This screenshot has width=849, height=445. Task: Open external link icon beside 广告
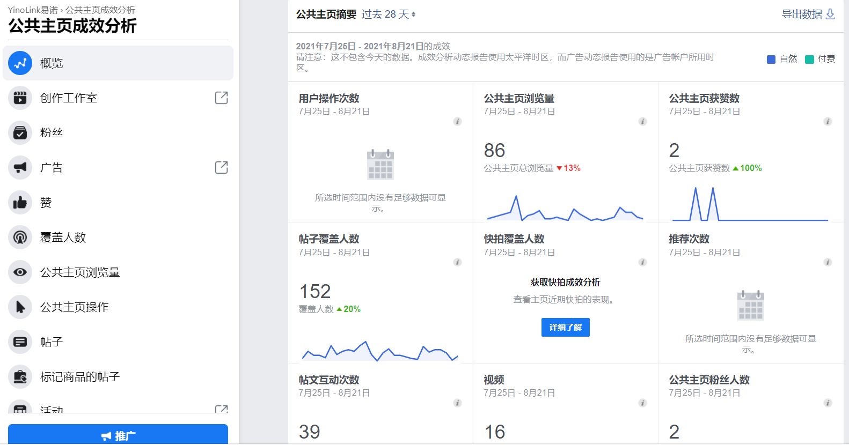pyautogui.click(x=221, y=167)
